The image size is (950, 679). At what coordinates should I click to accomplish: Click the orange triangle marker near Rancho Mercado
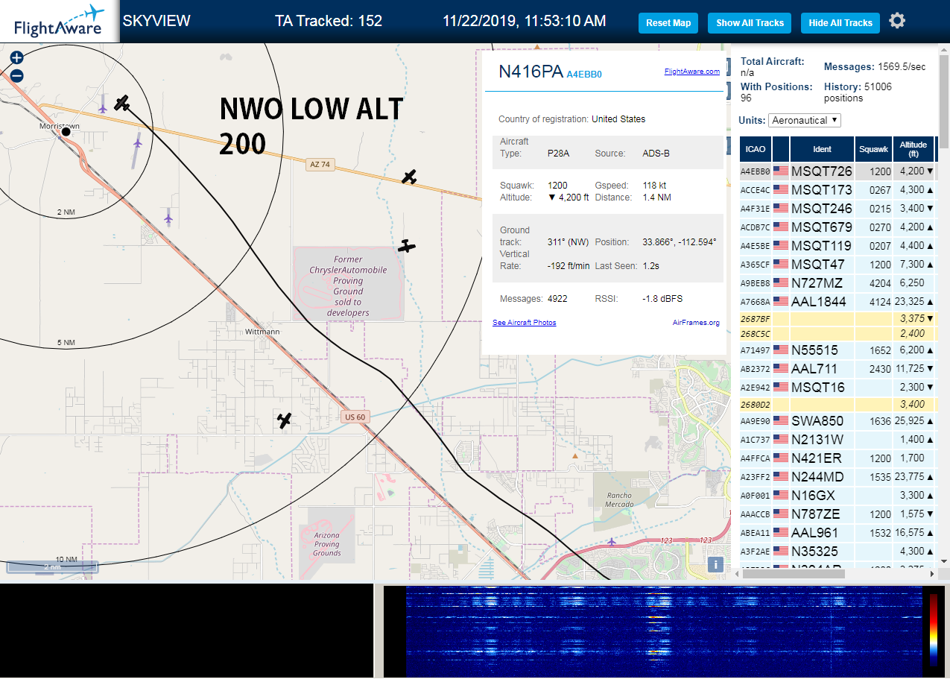(574, 455)
